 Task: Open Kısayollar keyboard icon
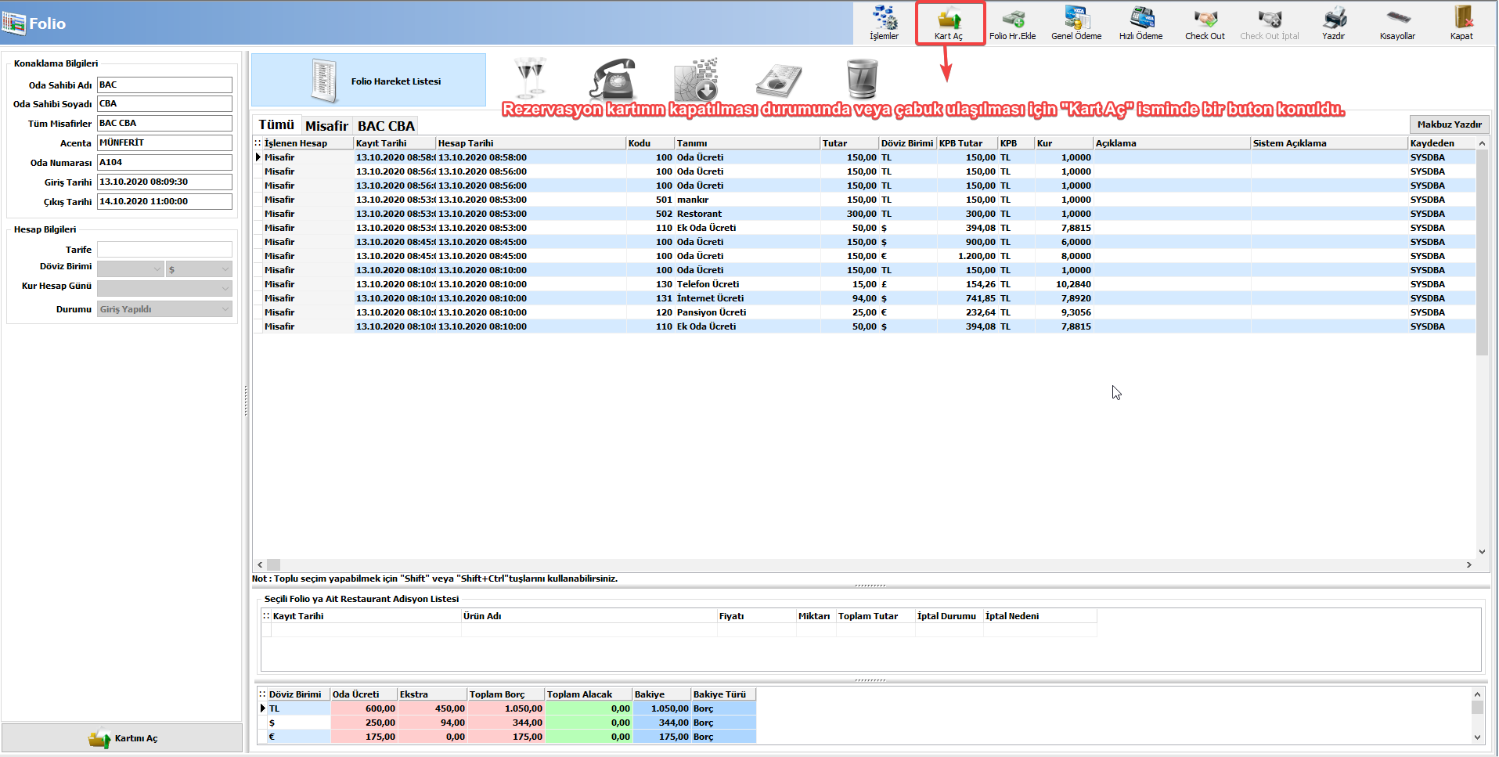pyautogui.click(x=1398, y=23)
